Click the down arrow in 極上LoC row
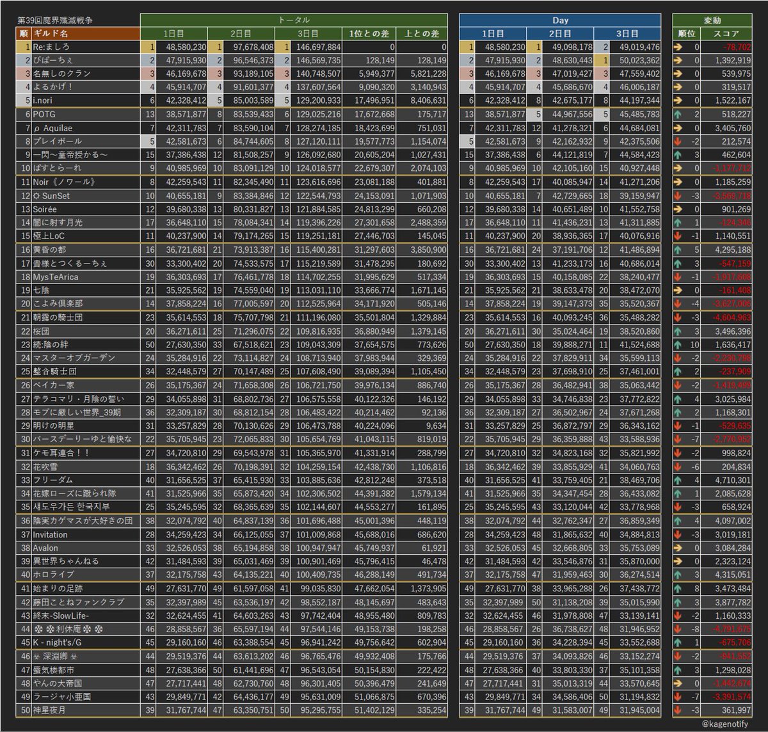 point(678,235)
